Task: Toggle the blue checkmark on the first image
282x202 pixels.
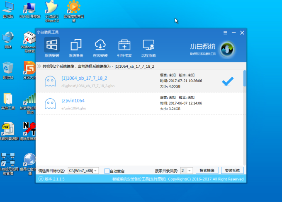Action: click(x=228, y=81)
